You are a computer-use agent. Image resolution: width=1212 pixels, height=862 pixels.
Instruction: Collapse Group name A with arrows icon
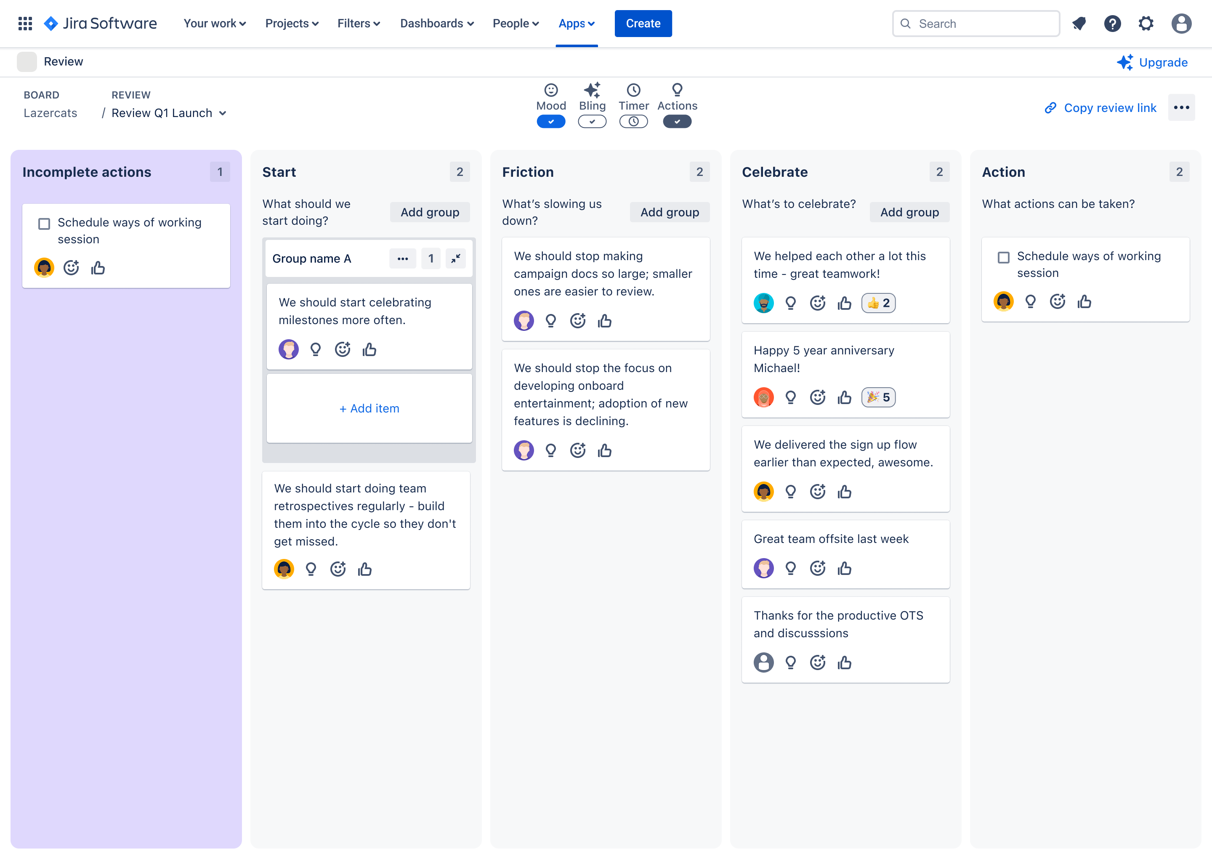click(x=455, y=258)
